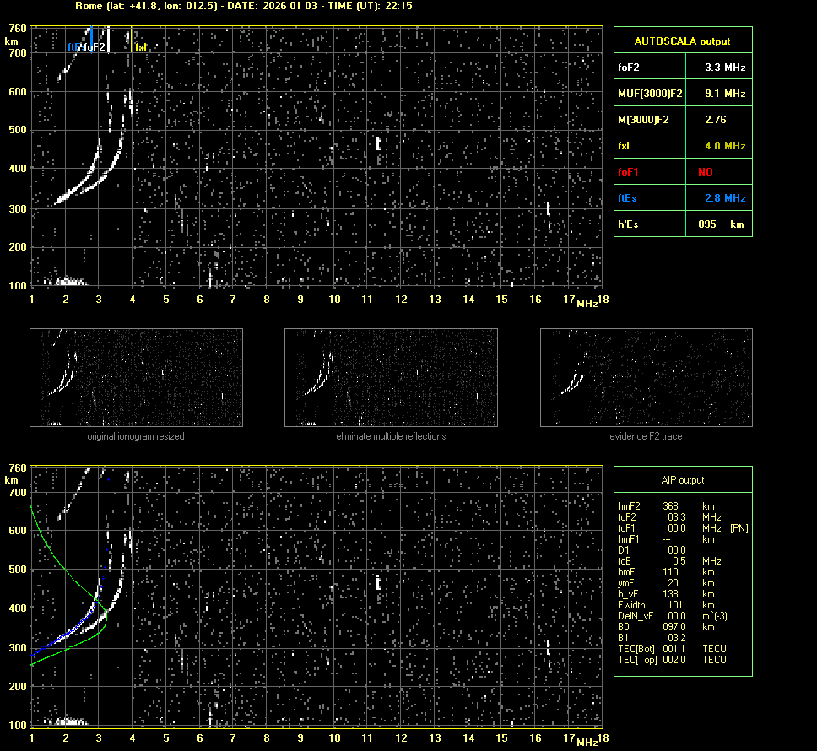Select the foF2 3.3 MHz value in AUTOSCALA table
The width and height of the screenshot is (817, 751).
pos(724,67)
